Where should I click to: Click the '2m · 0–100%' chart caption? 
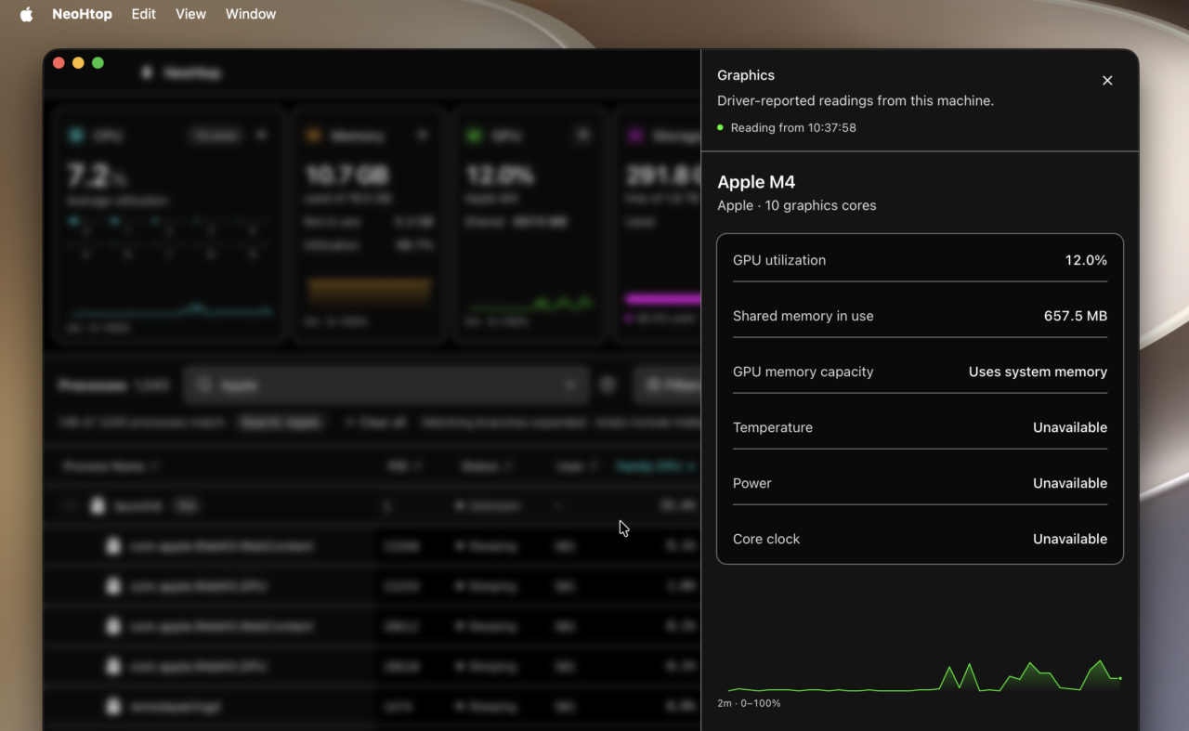(x=749, y=703)
